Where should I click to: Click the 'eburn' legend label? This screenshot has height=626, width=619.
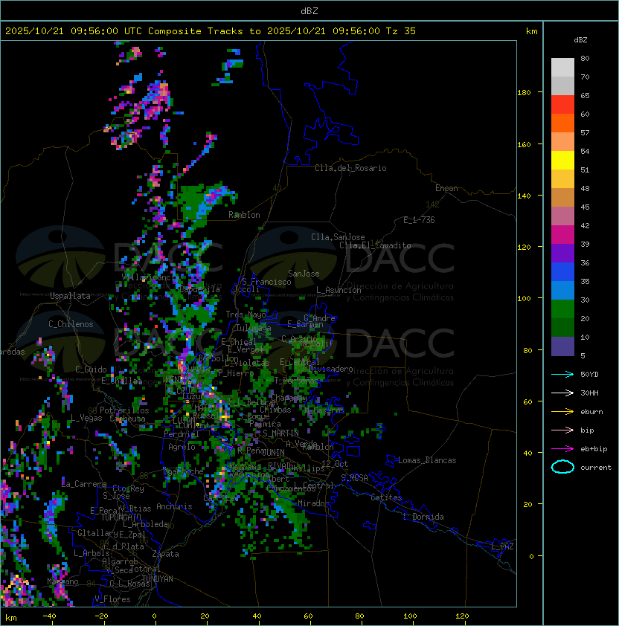click(591, 412)
